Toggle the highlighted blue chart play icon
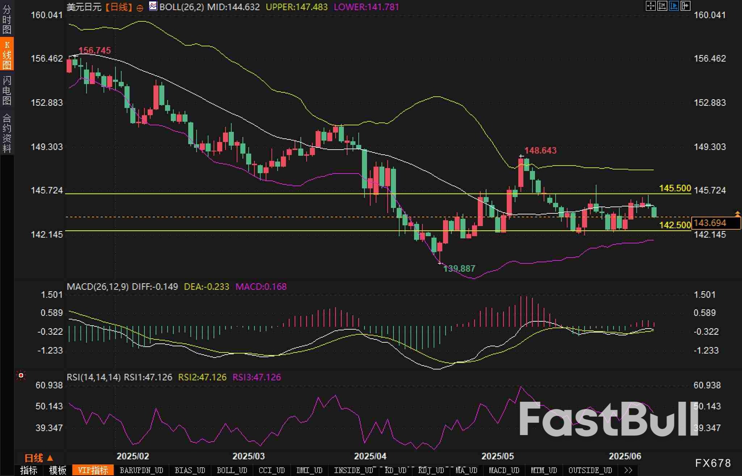The width and height of the screenshot is (742, 476). coord(674,6)
